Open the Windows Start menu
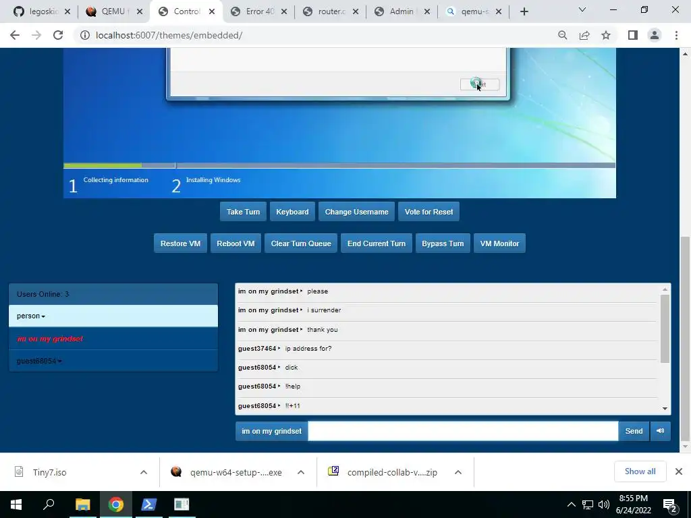Viewport: 691px width, 518px height. point(16,505)
